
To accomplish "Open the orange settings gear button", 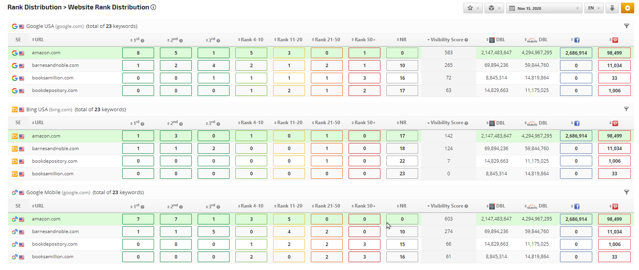I will click(x=627, y=8).
